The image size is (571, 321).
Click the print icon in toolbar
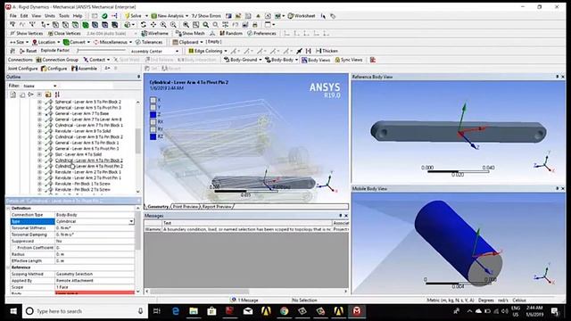(255, 25)
